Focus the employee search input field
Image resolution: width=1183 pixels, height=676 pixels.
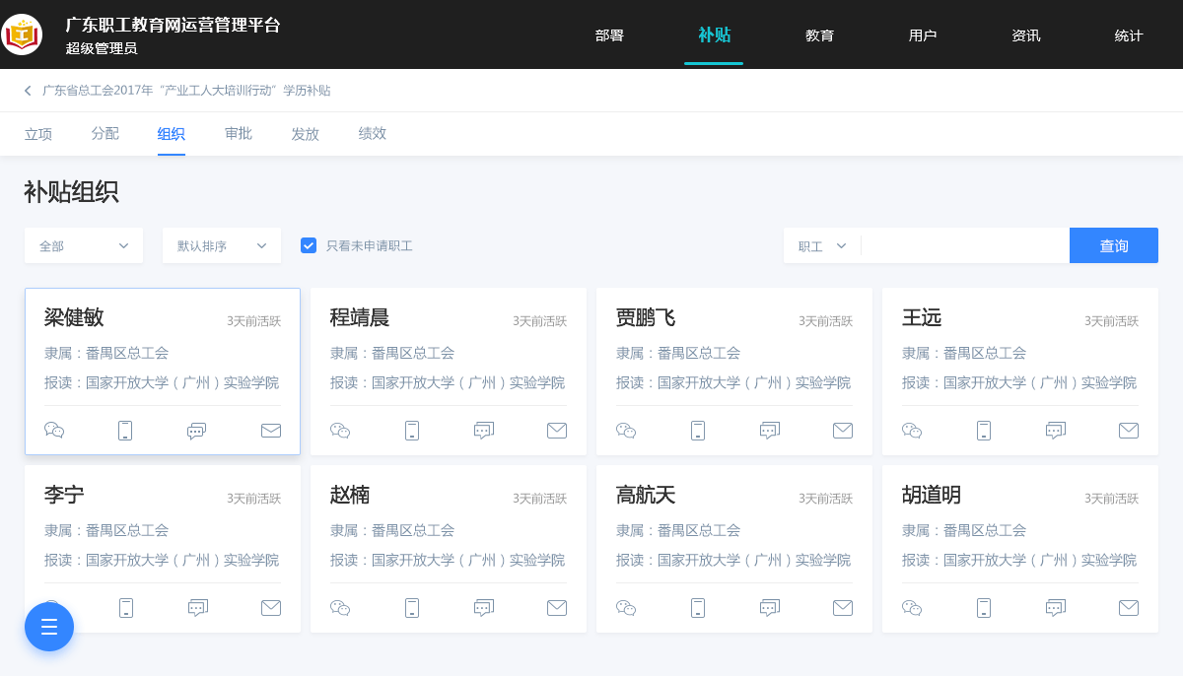coord(964,245)
